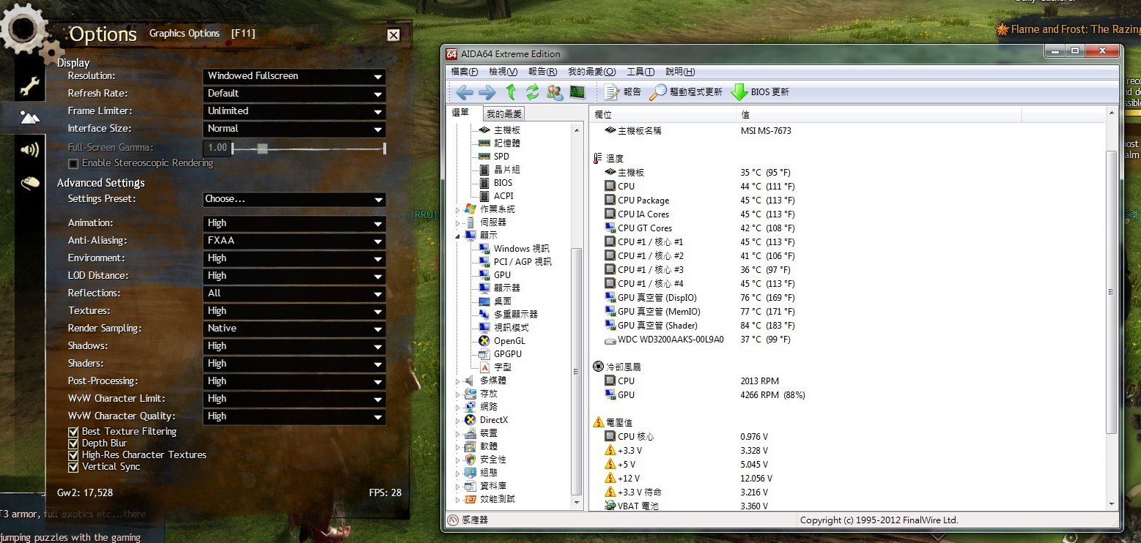Toggle Enable Stereoscopic Rendering checkbox
The image size is (1141, 543).
(x=73, y=163)
